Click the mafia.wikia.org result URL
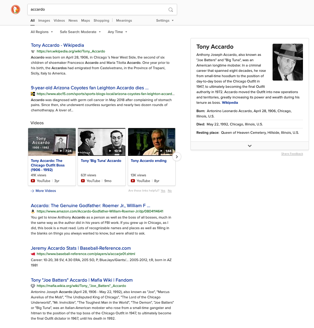This screenshot has width=314, height=328. 81,286
